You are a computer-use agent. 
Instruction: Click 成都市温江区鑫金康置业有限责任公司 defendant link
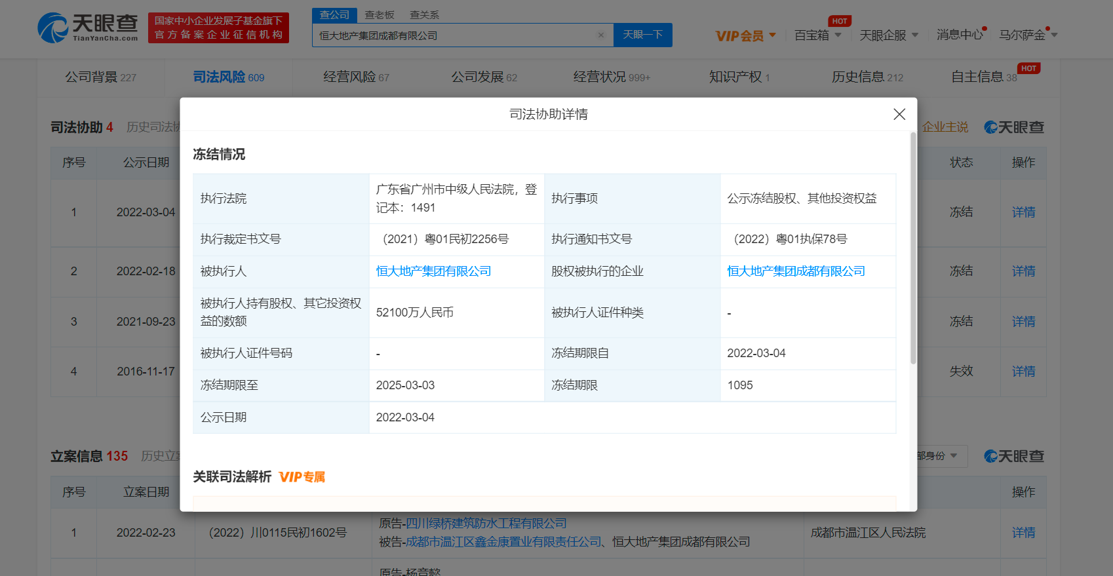pos(503,542)
